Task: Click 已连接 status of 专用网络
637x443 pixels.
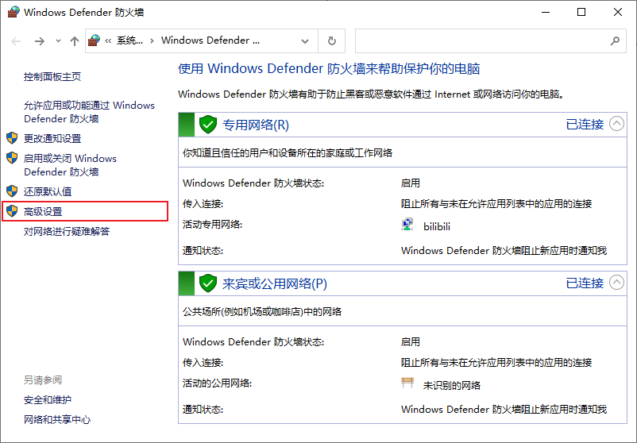Action: point(585,125)
